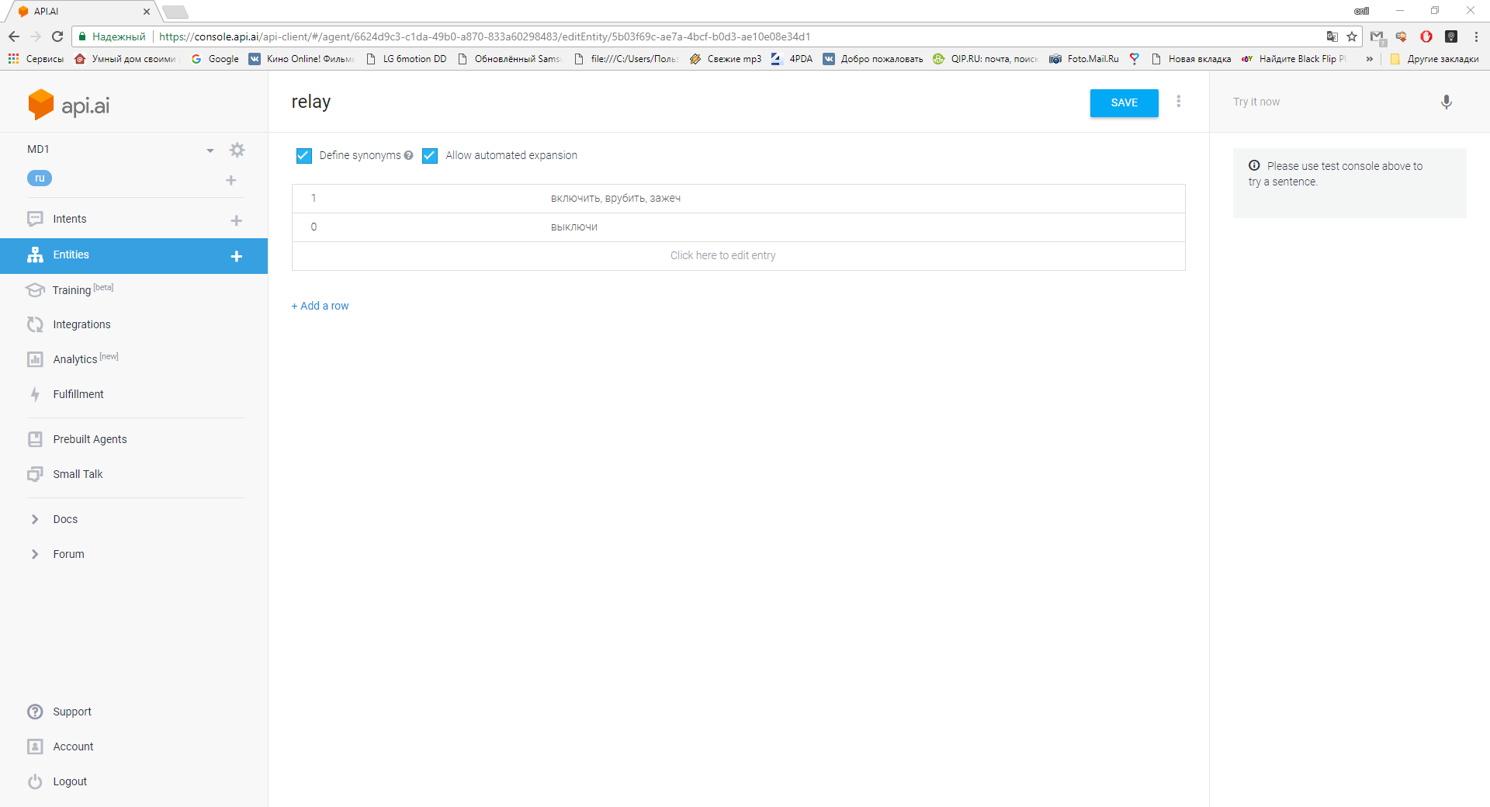Open the Training menu item
Image resolution: width=1490 pixels, height=807 pixels.
click(71, 290)
